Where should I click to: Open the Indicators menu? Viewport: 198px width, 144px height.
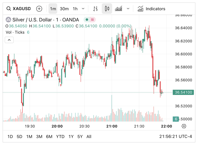(x=151, y=9)
